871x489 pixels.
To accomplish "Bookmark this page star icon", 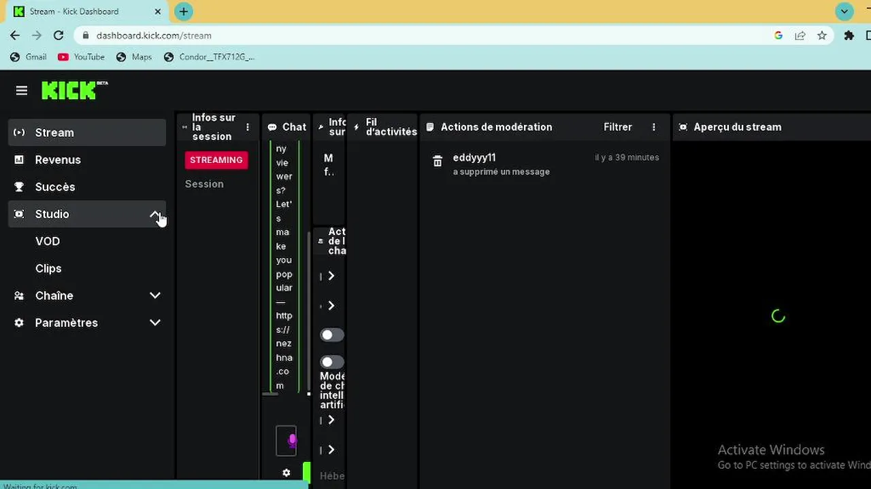I will click(x=822, y=35).
